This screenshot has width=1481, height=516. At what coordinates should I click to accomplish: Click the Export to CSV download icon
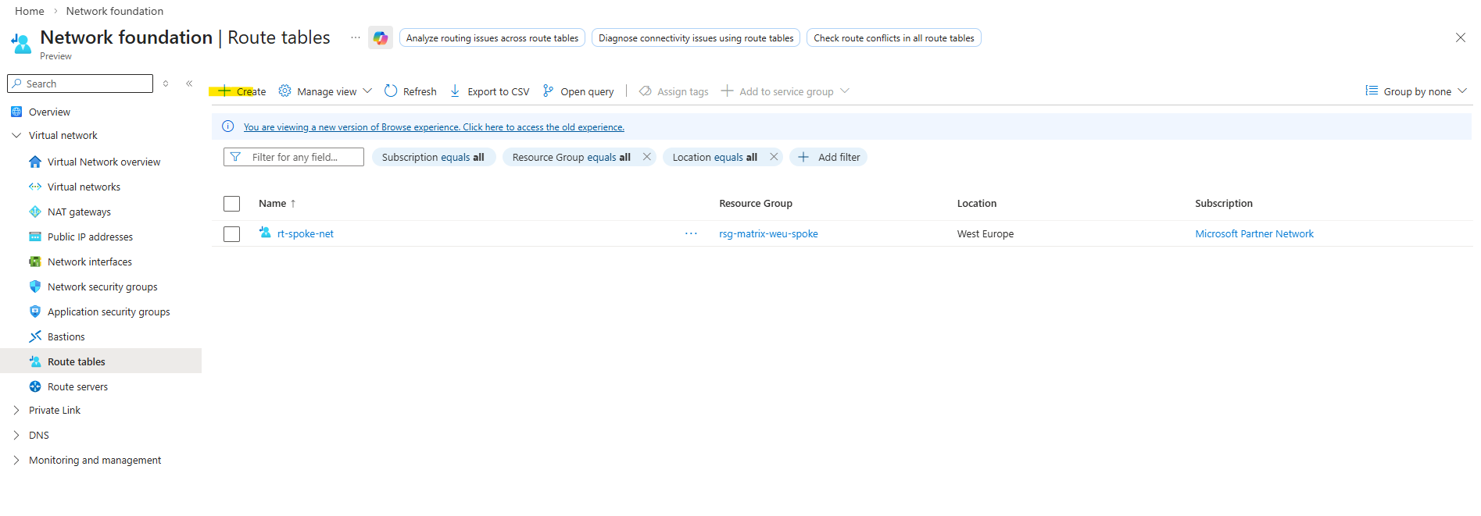455,91
